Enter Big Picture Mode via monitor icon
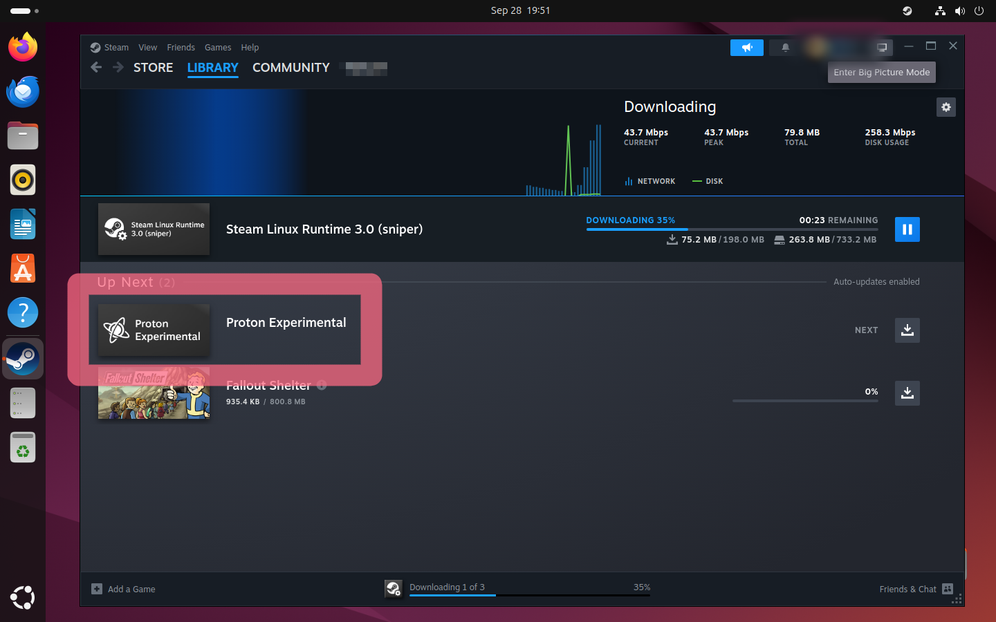The width and height of the screenshot is (996, 622). pyautogui.click(x=882, y=48)
